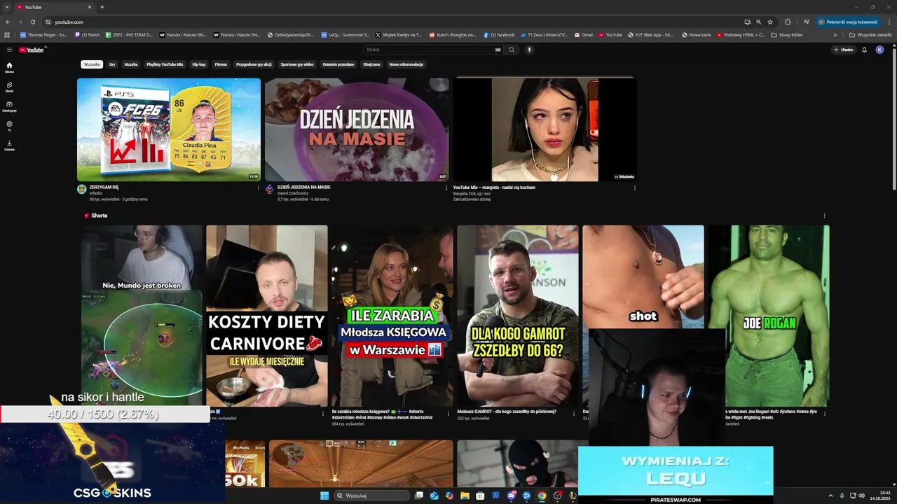This screenshot has height=504, width=897.
Task: Open YouTube Mix margieła title link
Action: pyautogui.click(x=494, y=188)
